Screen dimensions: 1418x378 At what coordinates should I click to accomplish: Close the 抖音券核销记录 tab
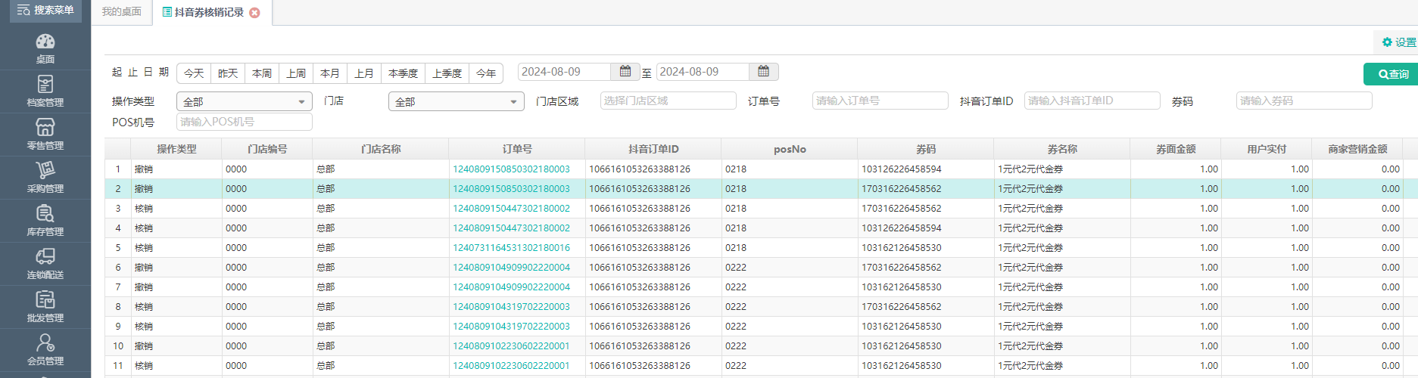pos(254,13)
